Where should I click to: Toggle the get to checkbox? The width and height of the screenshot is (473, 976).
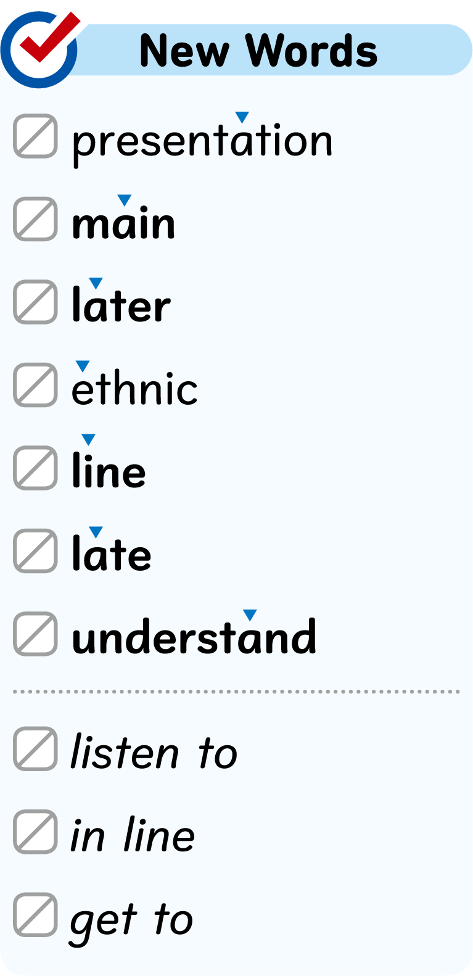pyautogui.click(x=36, y=914)
